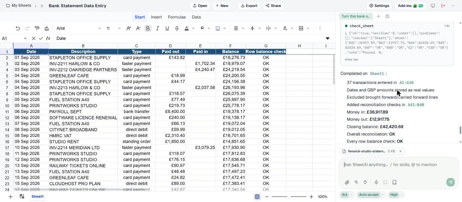Image resolution: width=462 pixels, height=202 pixels.
Task: Switch to the Start tab
Action: 140,17
